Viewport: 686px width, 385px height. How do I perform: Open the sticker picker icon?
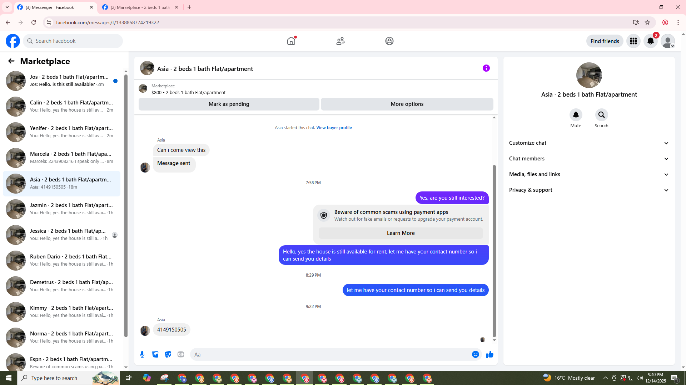168,354
